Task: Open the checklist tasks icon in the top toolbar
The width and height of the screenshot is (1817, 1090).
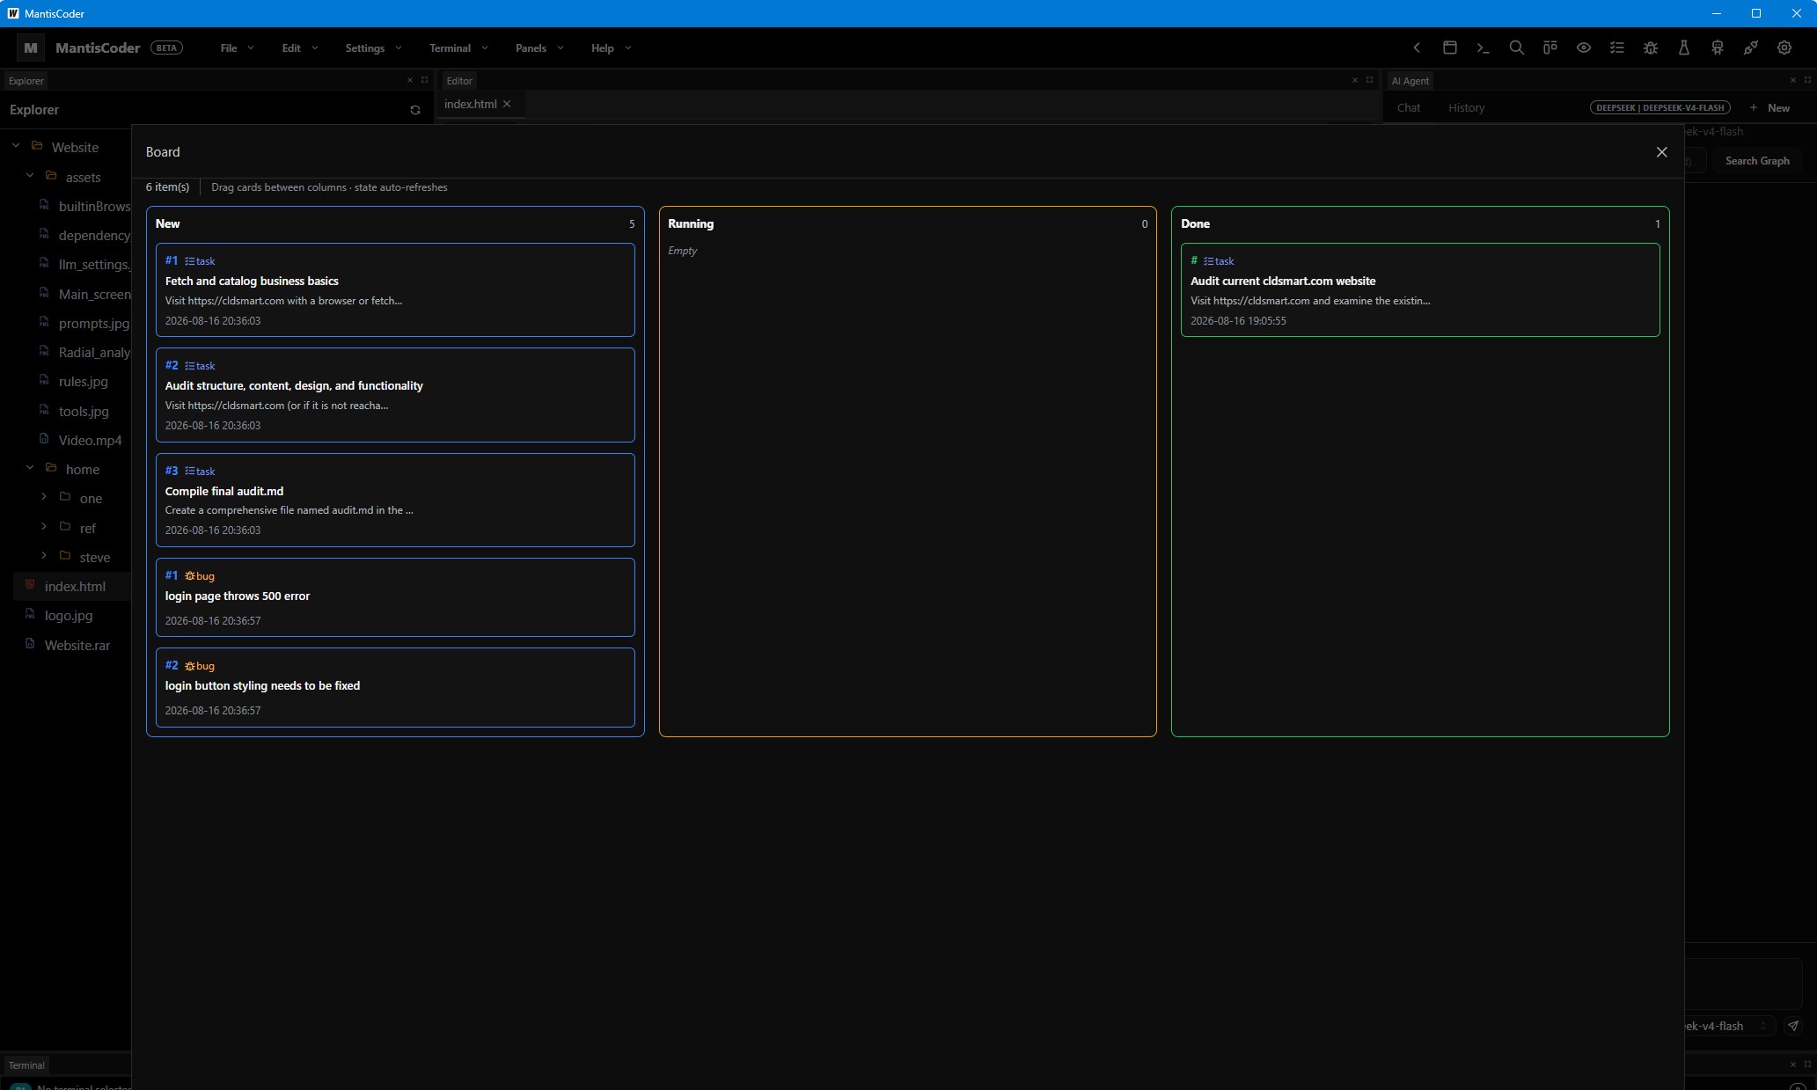Action: click(1617, 48)
